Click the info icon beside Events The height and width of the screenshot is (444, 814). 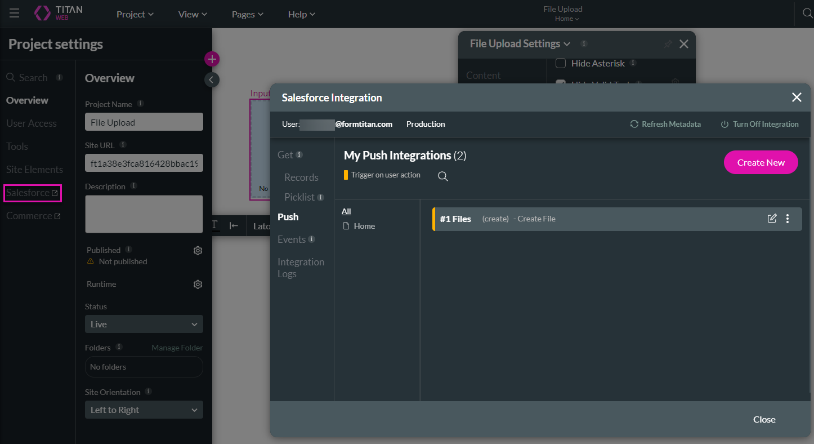point(311,239)
